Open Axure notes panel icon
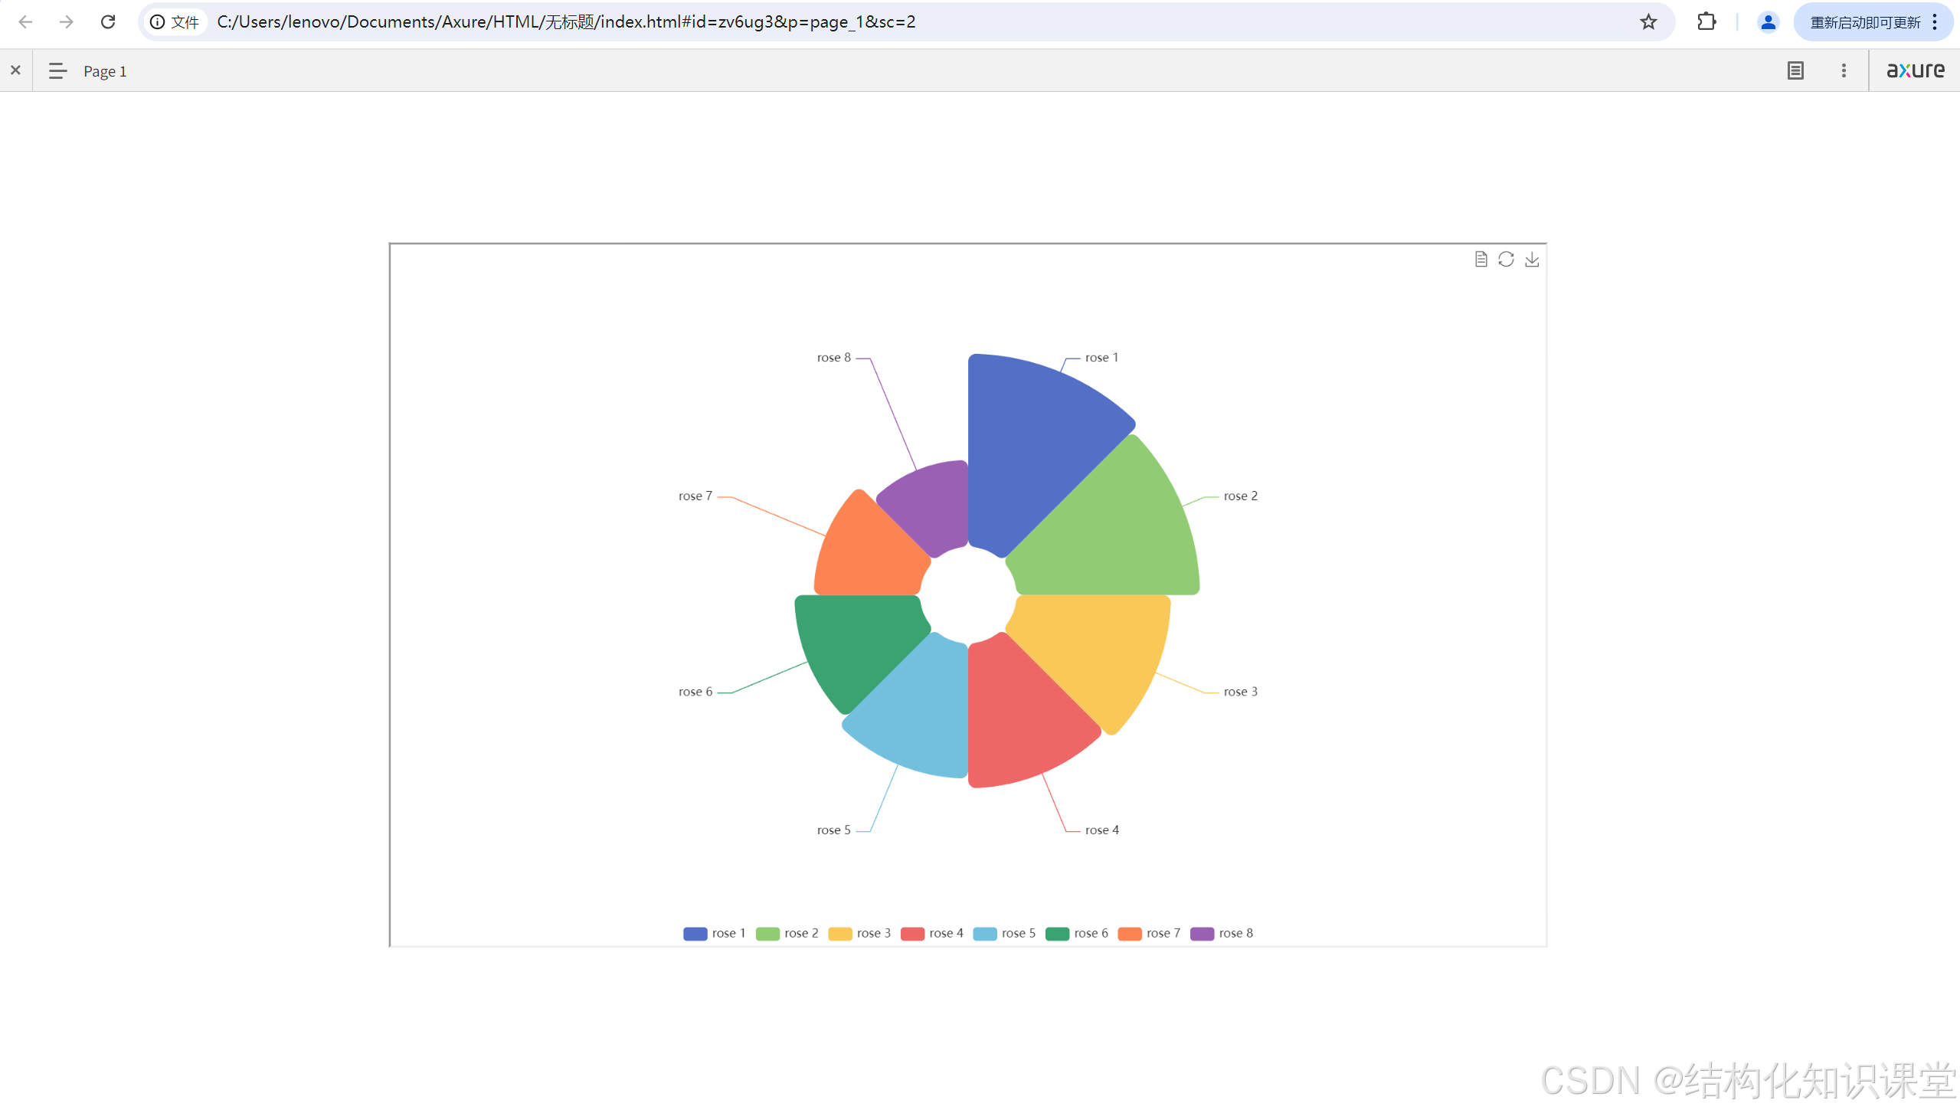This screenshot has height=1113, width=1960. 1795,70
